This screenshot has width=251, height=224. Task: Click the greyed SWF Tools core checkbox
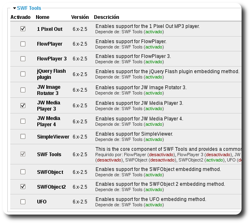pos(23,155)
